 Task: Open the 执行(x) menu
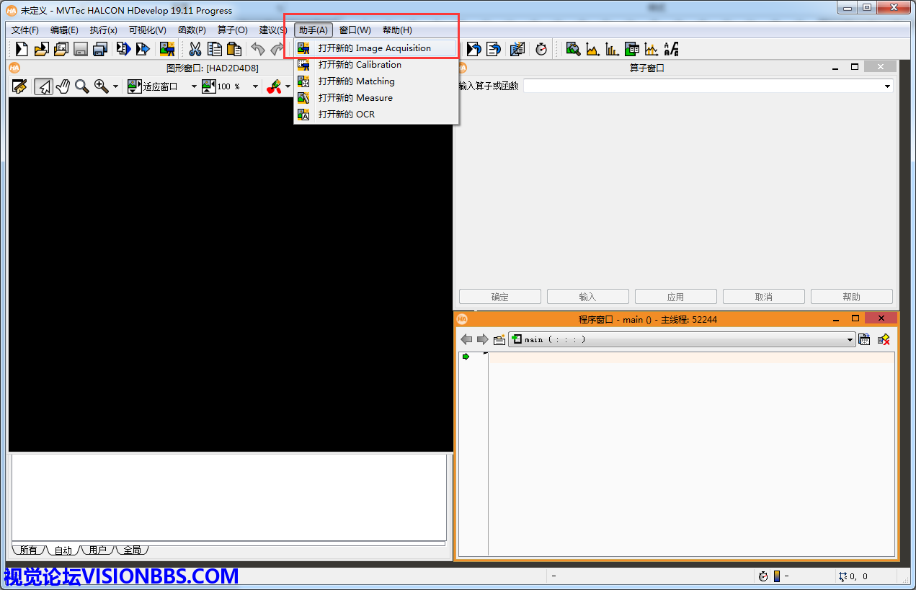point(103,30)
